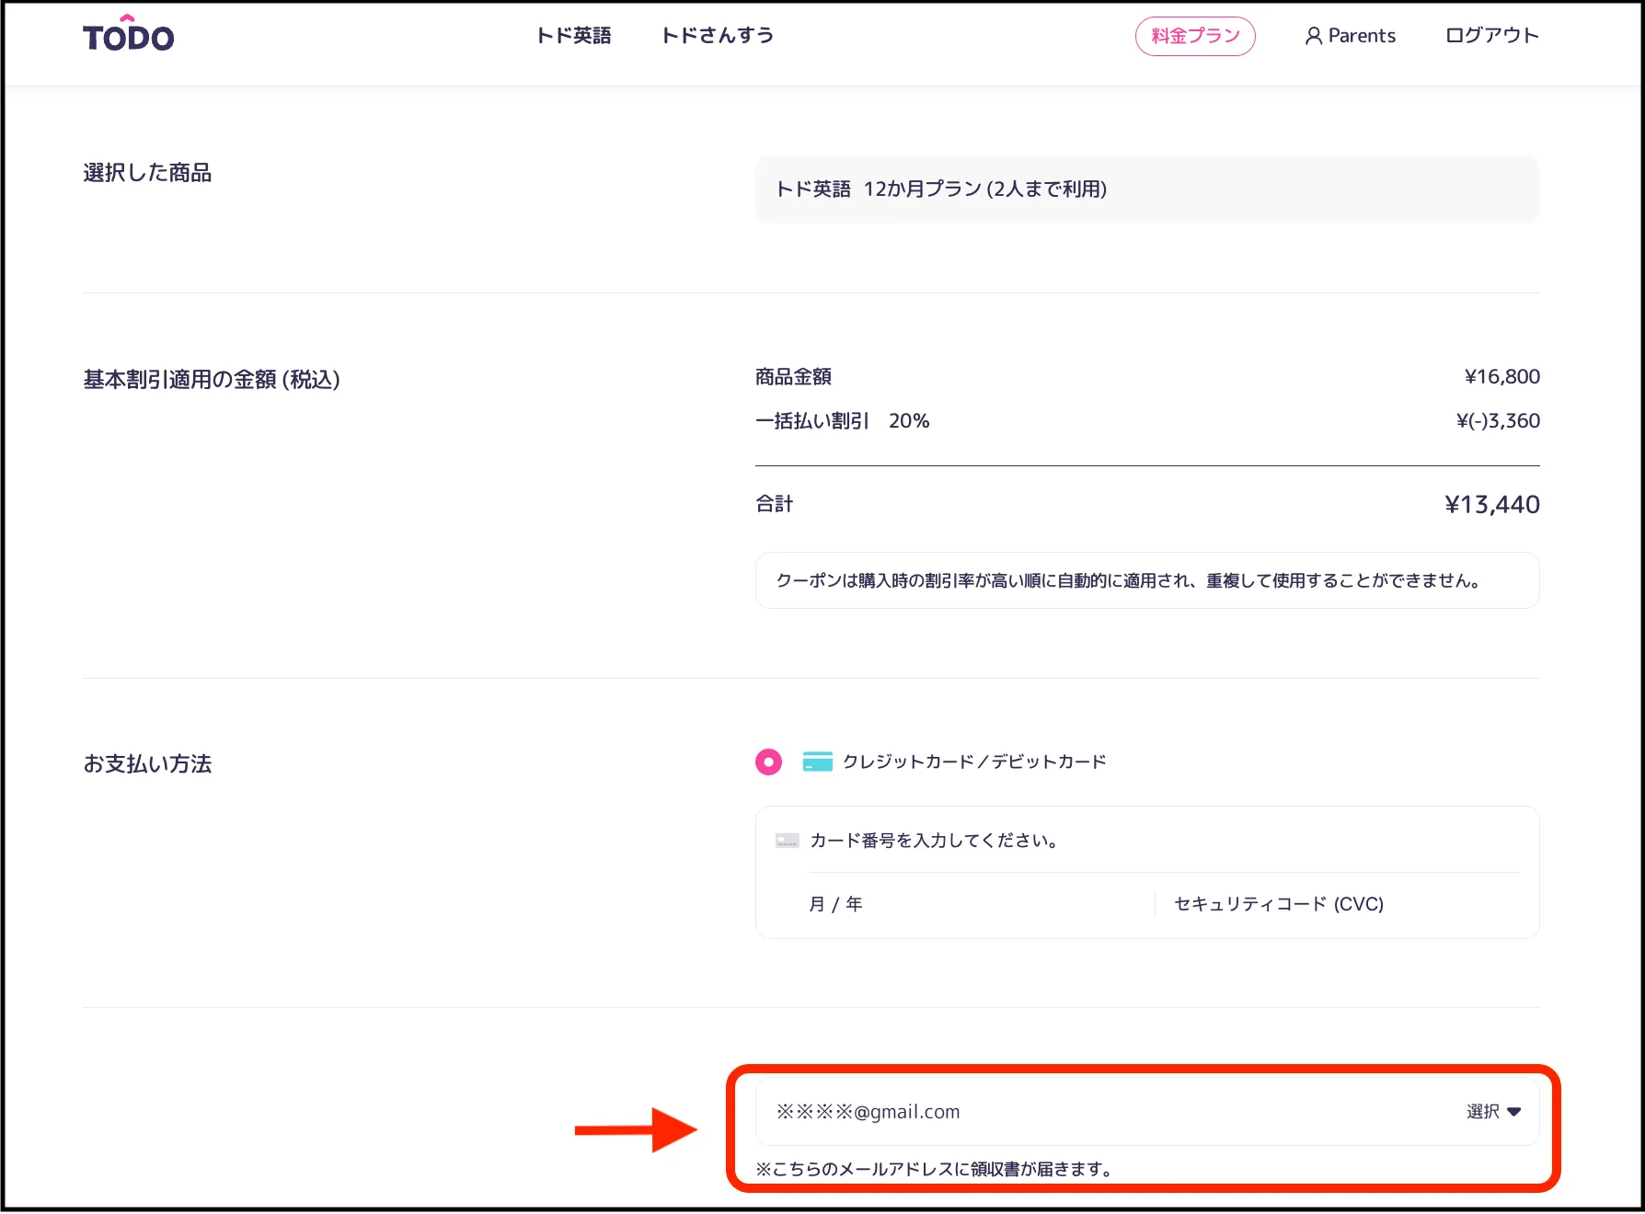Focus the card number input field
1645x1214 pixels.
click(x=1164, y=841)
